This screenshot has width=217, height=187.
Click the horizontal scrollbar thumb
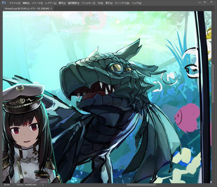(141, 185)
